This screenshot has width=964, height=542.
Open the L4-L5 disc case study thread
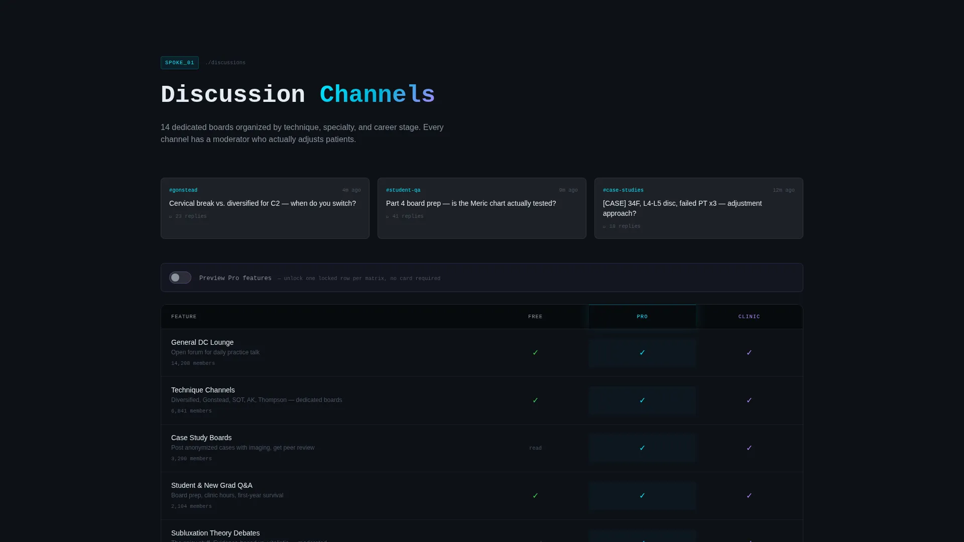tap(699, 208)
